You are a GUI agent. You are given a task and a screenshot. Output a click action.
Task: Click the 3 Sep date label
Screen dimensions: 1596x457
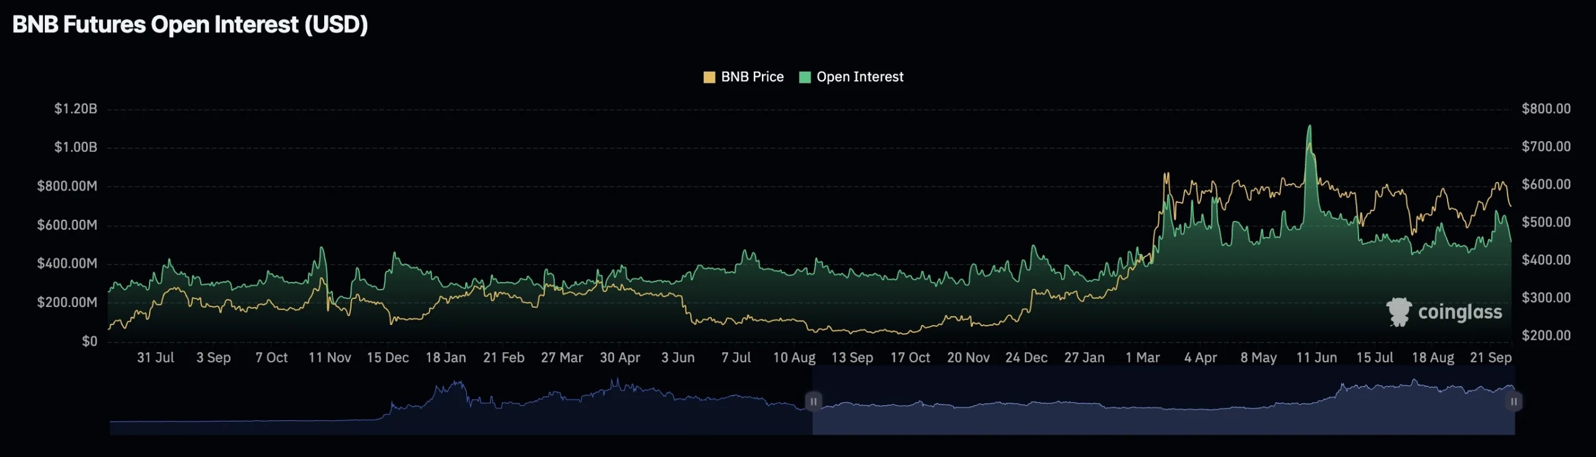click(x=214, y=358)
